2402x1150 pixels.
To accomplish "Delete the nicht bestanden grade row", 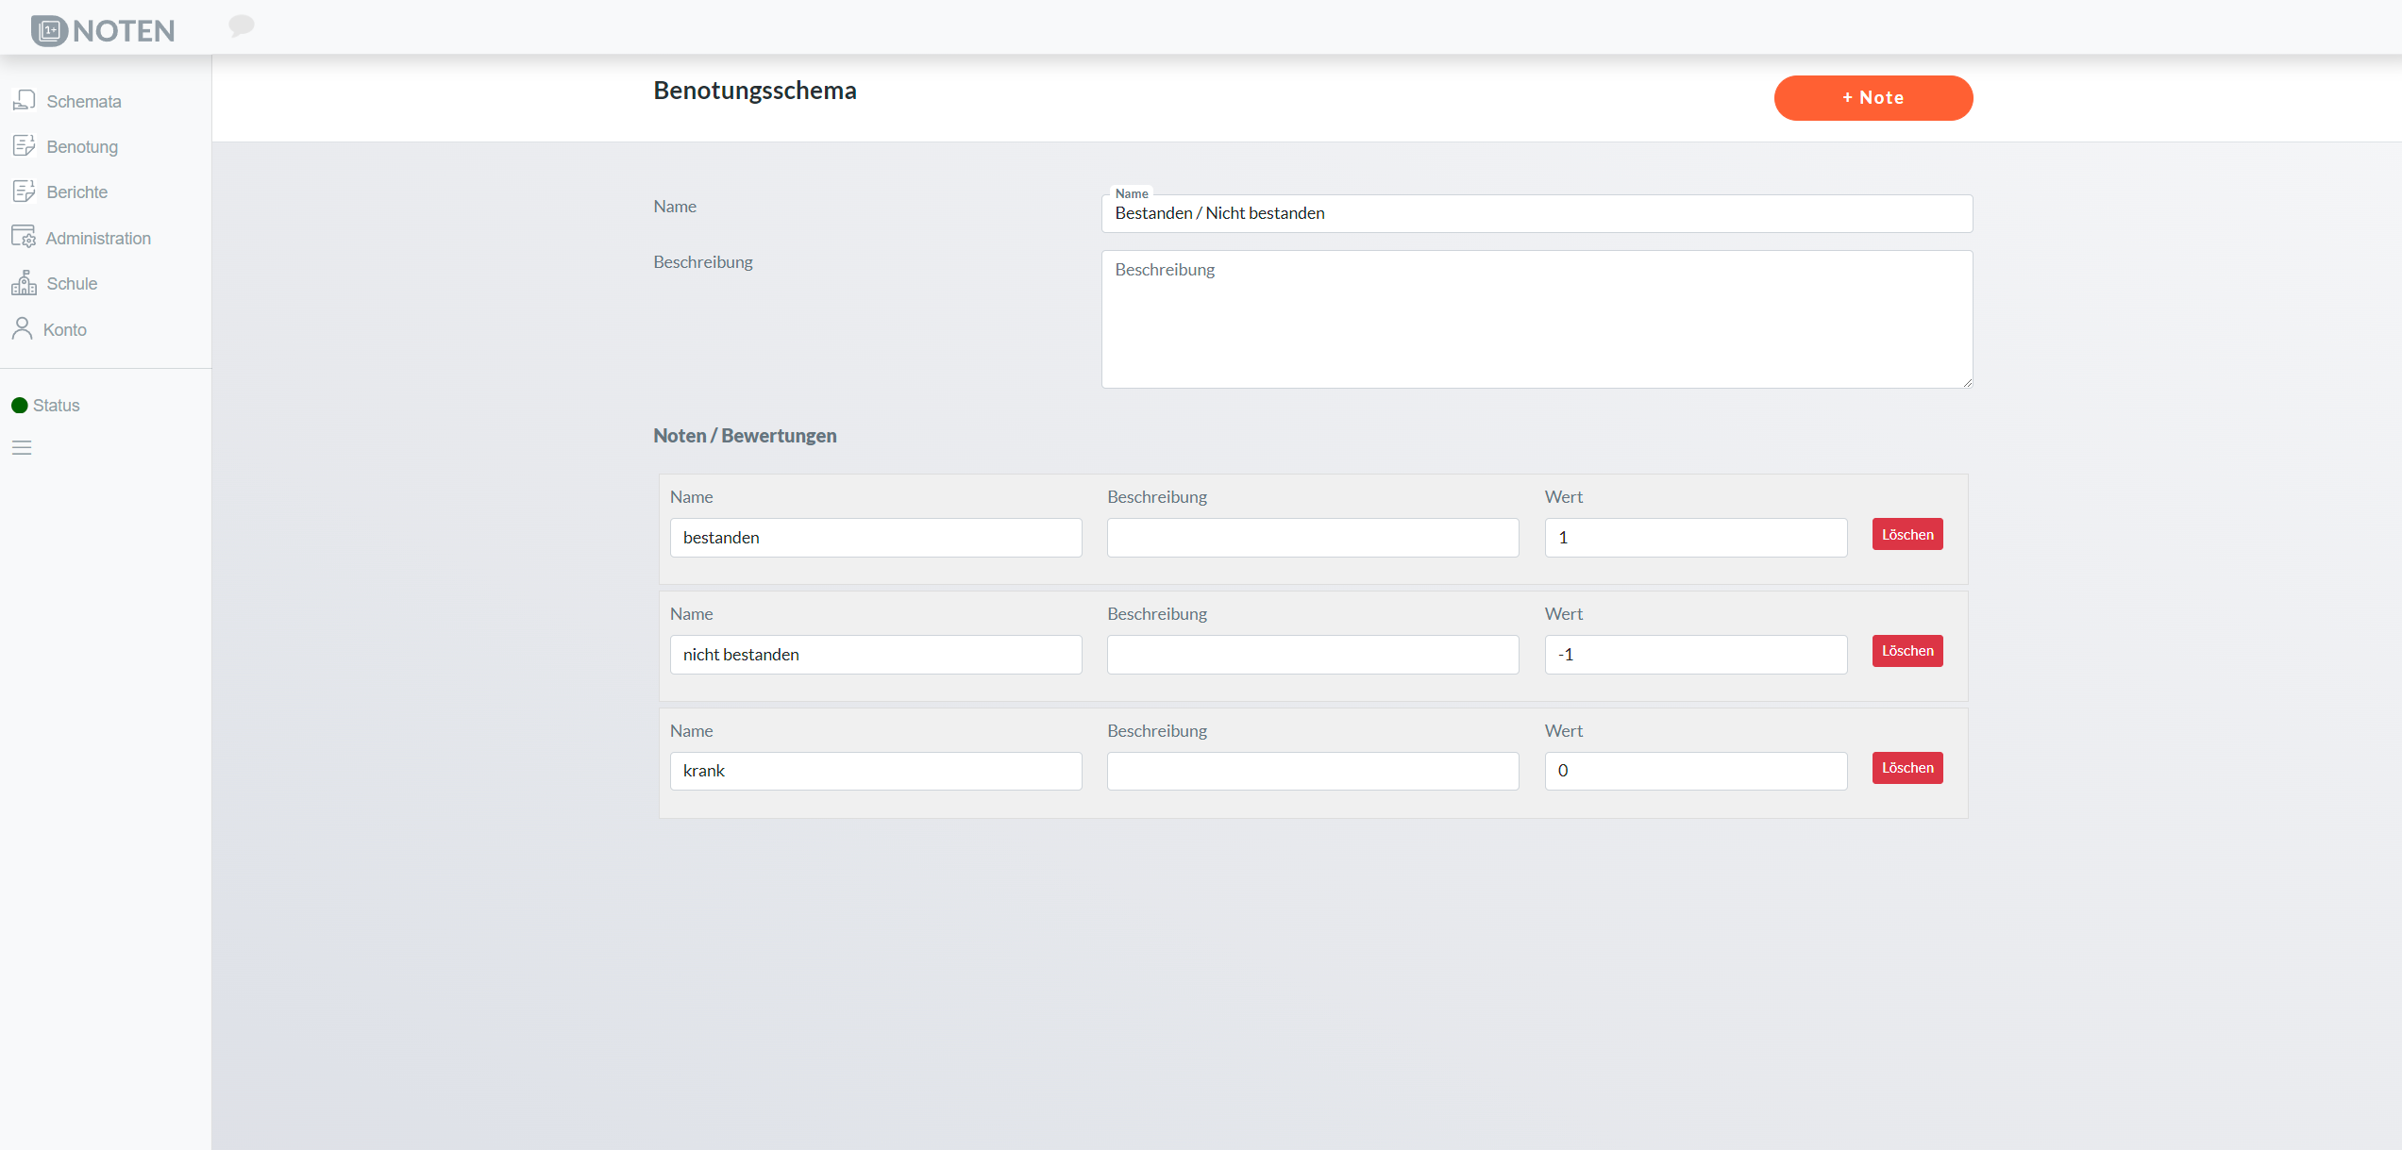I will point(1907,651).
